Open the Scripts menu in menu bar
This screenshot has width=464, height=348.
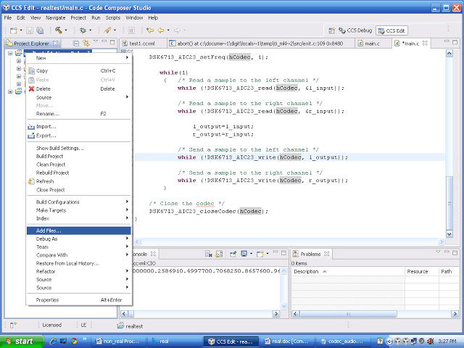point(113,17)
